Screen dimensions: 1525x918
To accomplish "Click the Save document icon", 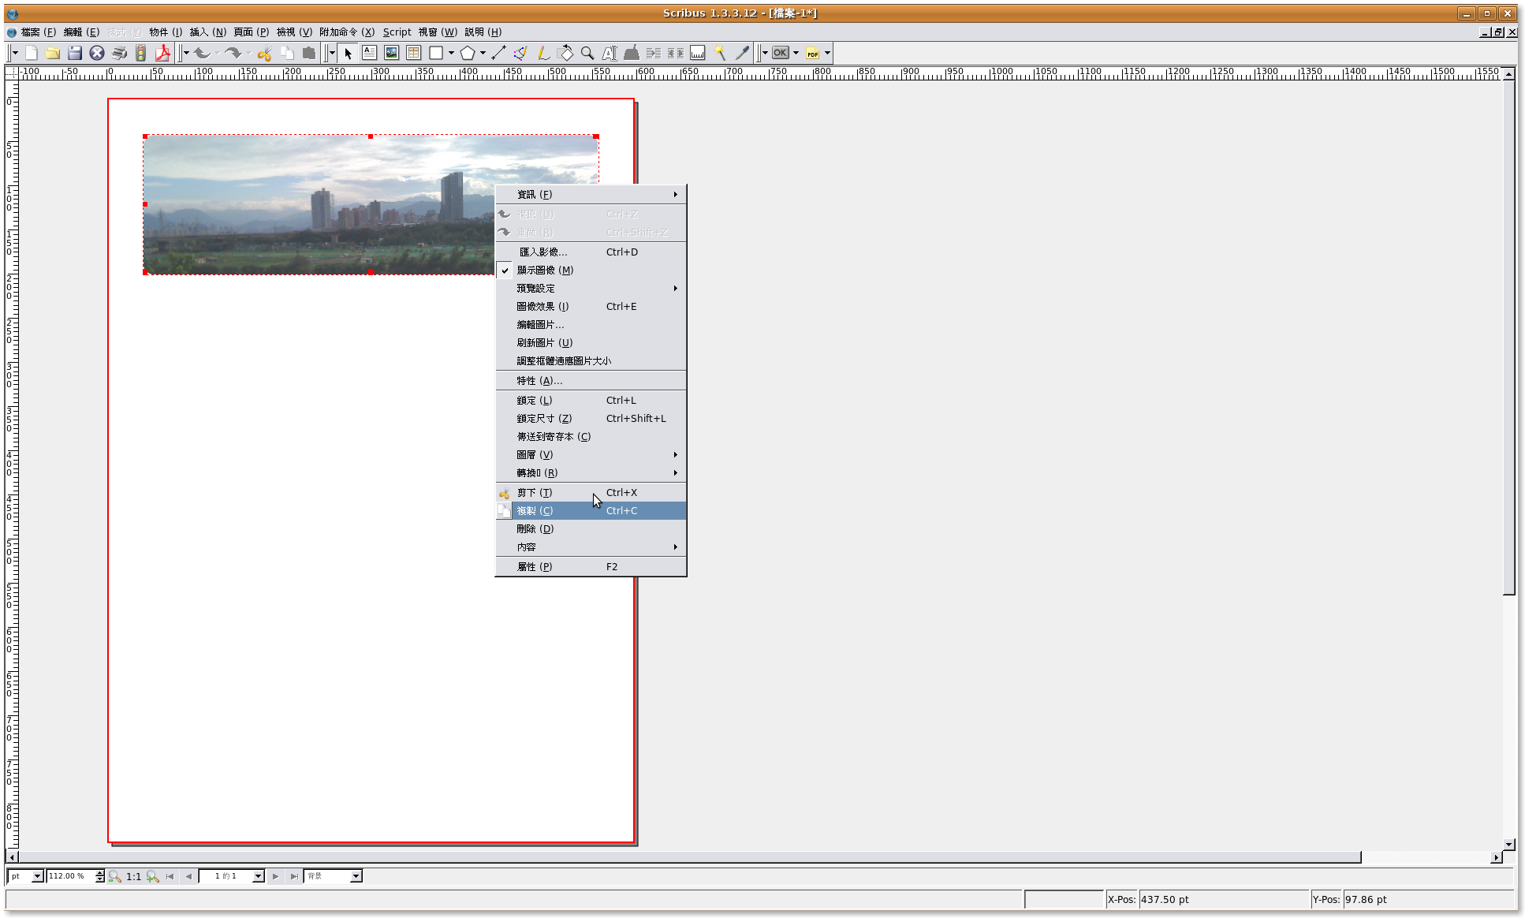I will [75, 53].
